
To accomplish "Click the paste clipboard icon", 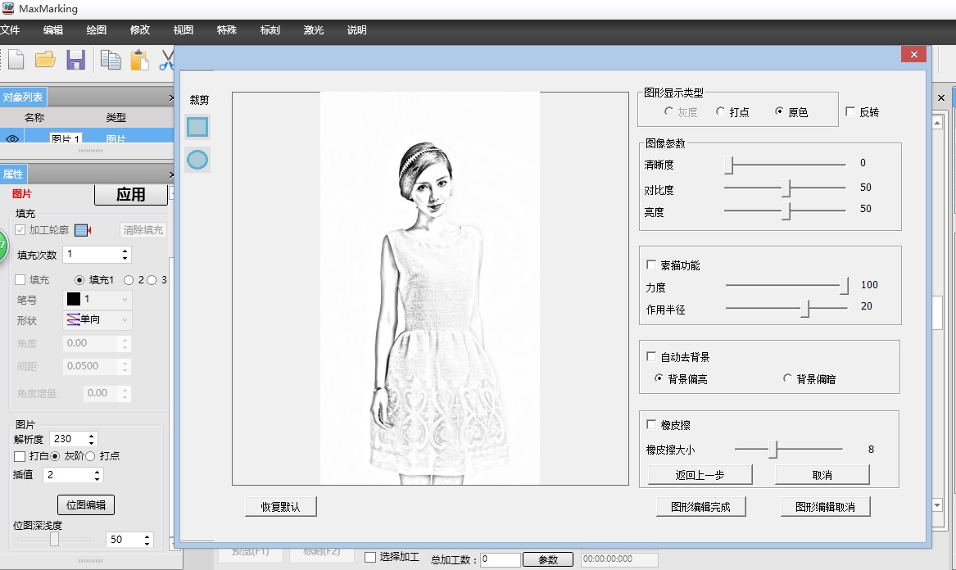I will (139, 60).
